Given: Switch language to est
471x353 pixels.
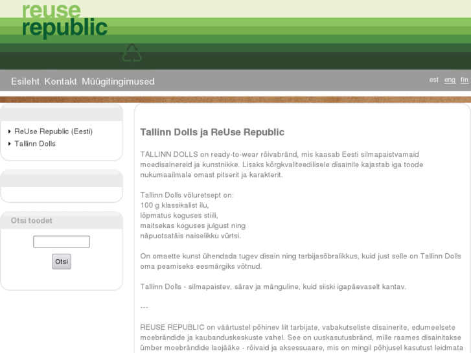Looking at the screenshot, I should tap(434, 80).
